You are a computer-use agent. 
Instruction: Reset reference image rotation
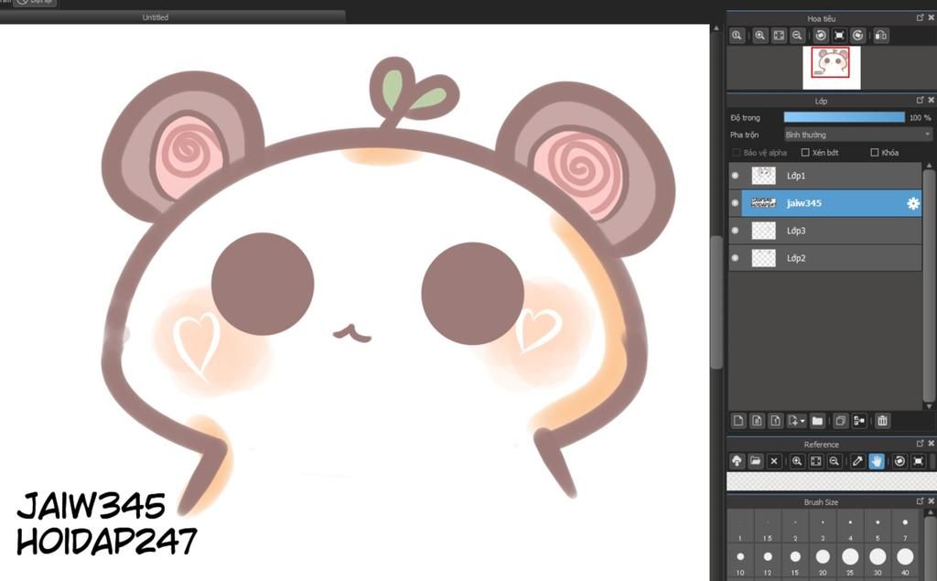[919, 461]
